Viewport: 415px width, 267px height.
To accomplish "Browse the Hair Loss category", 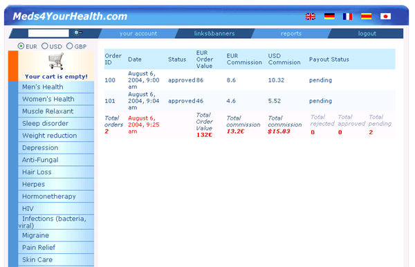I will 56,172.
